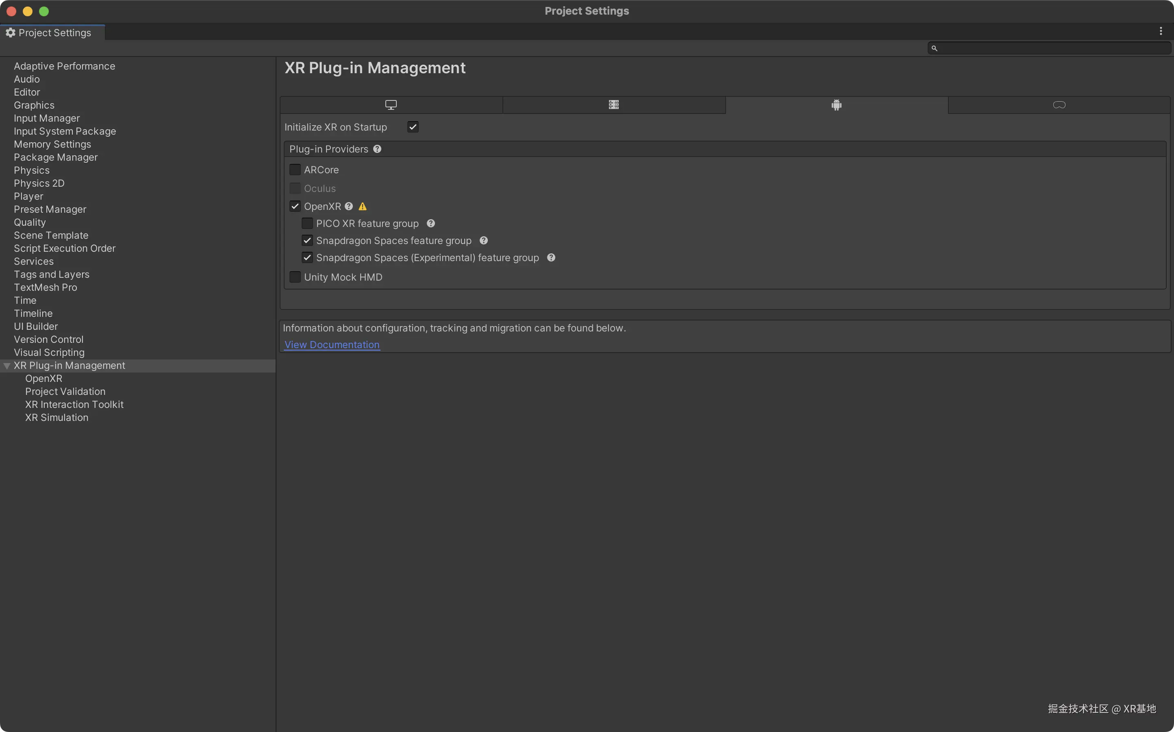Select the Player settings category
Image resolution: width=1174 pixels, height=732 pixels.
click(28, 196)
